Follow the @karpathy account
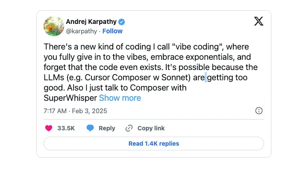The width and height of the screenshot is (294, 170). pyautogui.click(x=112, y=31)
